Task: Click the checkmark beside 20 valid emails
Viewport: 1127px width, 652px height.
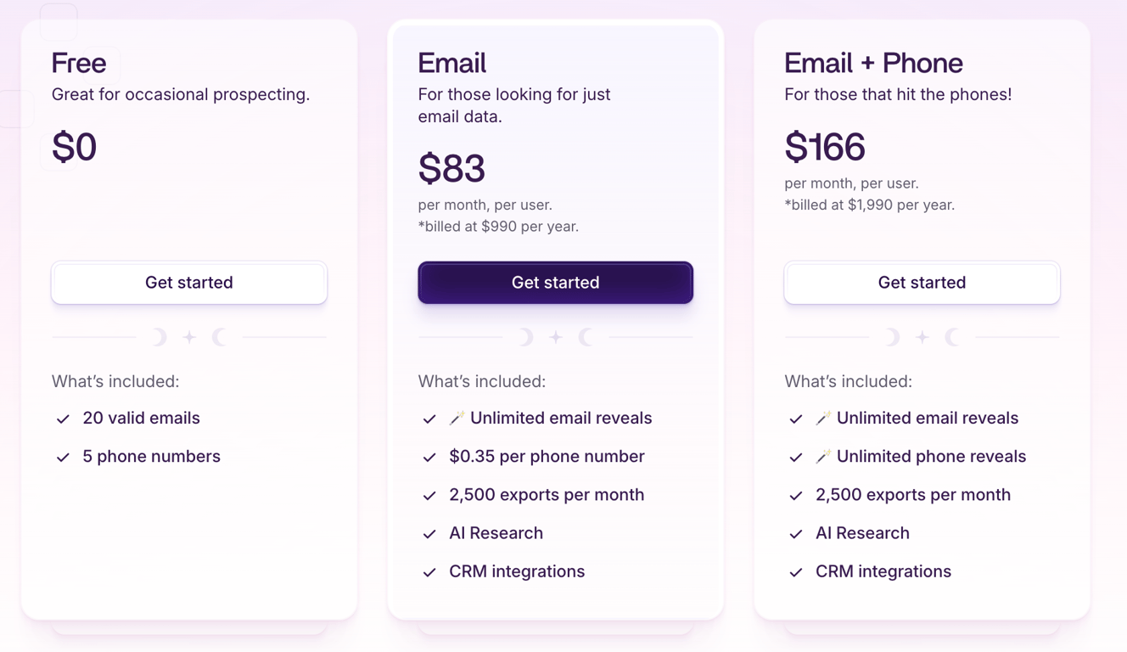Action: [63, 419]
